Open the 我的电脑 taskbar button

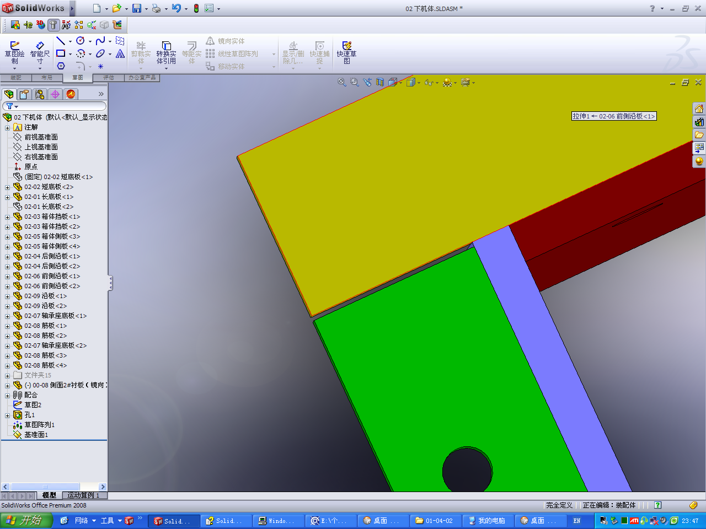488,521
